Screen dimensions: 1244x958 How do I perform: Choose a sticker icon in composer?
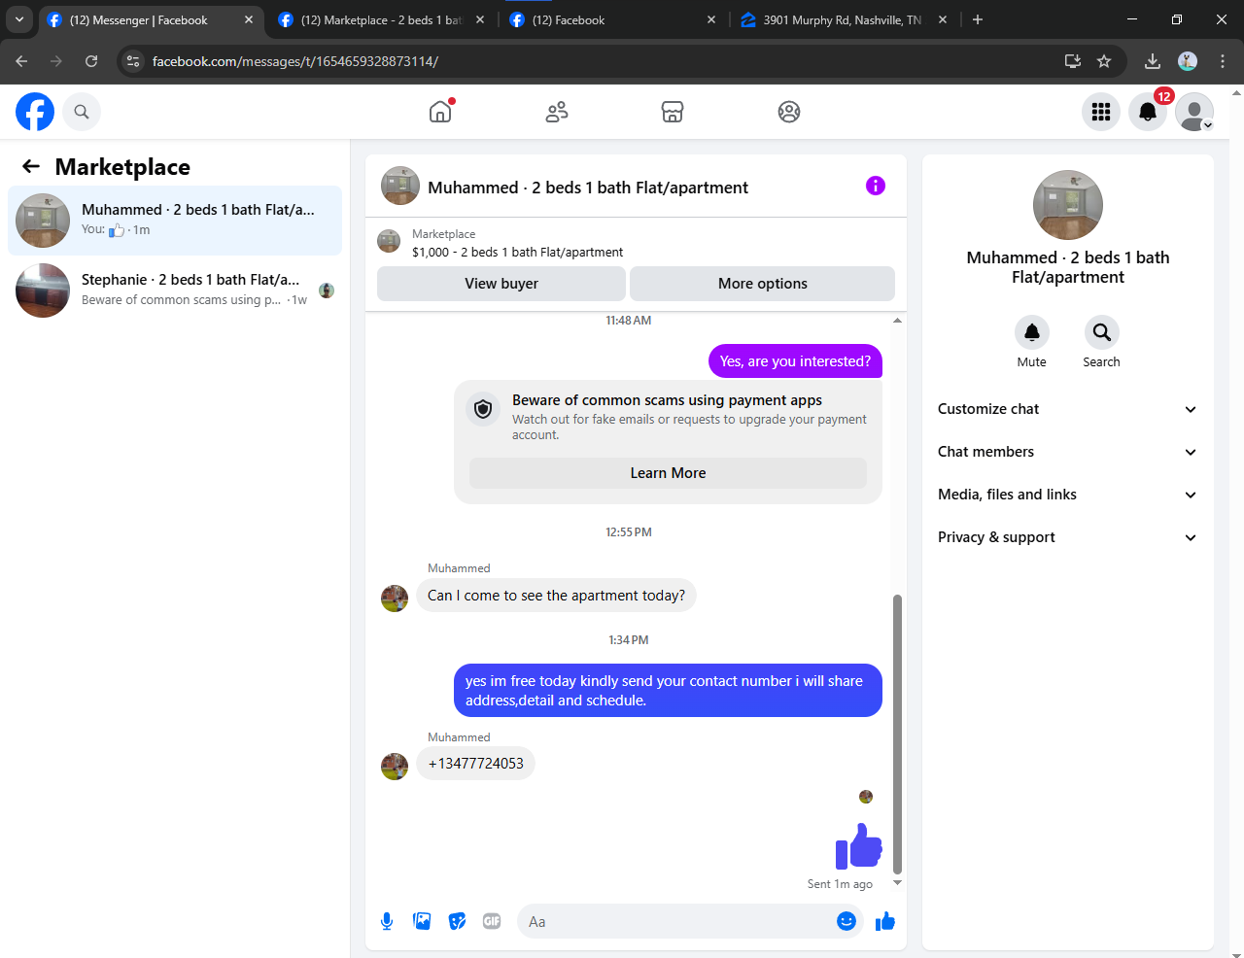point(457,921)
